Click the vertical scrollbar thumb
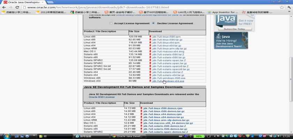 click(291, 79)
